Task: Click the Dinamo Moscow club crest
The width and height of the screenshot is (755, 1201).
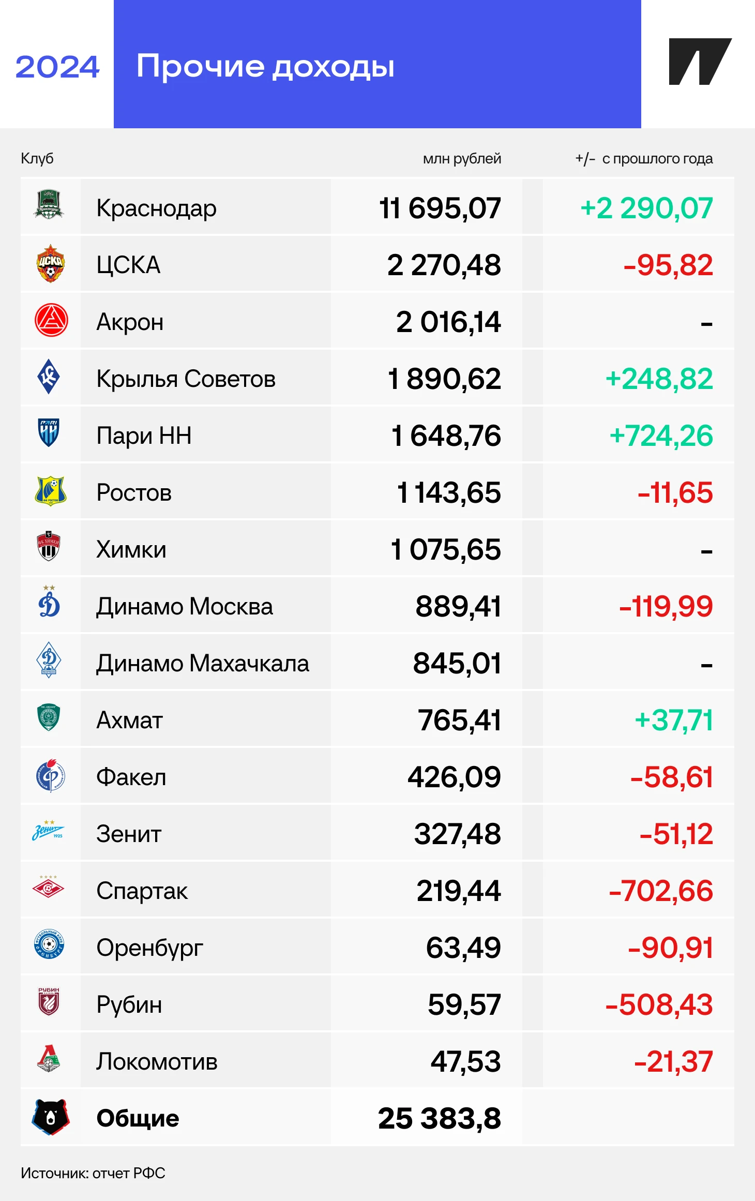Action: click(49, 604)
